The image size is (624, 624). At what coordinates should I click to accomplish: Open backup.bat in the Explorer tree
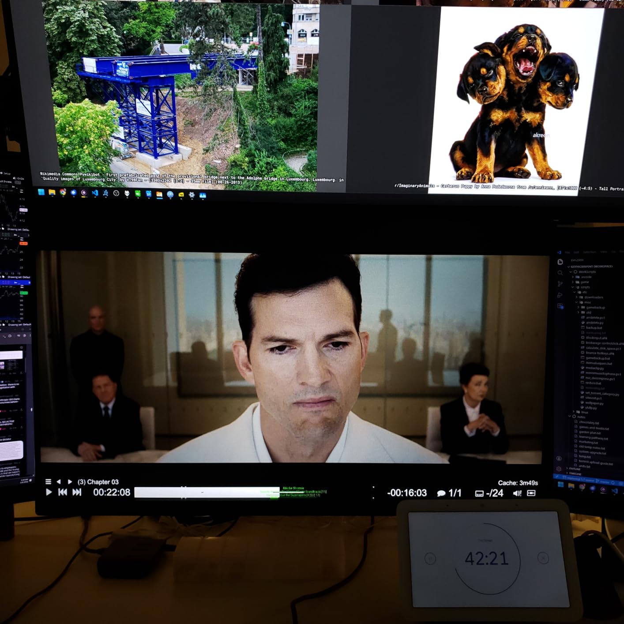click(594, 328)
